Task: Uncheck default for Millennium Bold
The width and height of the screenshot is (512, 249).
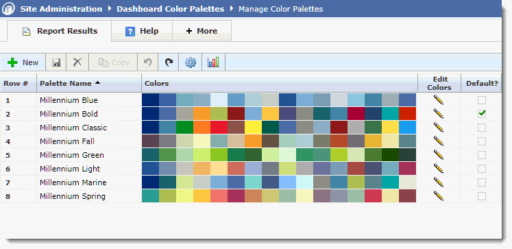Action: click(482, 114)
